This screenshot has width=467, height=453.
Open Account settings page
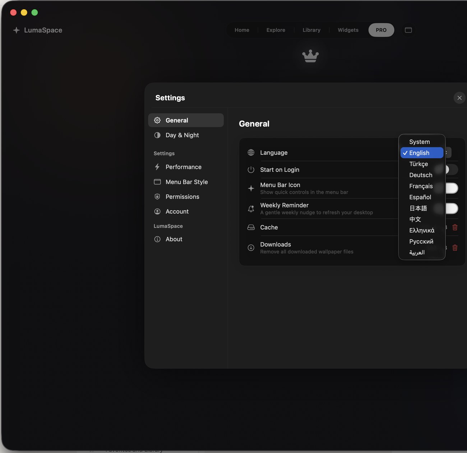click(x=186, y=212)
